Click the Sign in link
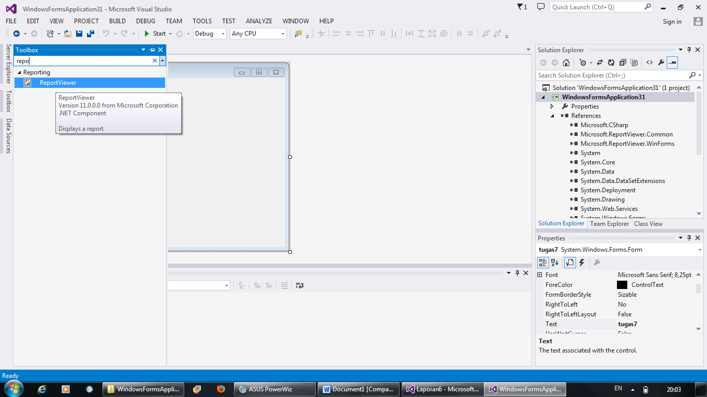Screen dimensions: 707x397 point(672,22)
